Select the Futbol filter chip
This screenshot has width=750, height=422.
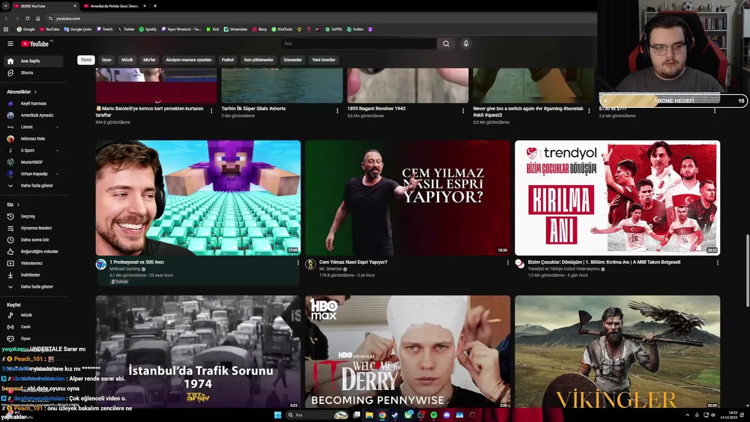[x=228, y=60]
